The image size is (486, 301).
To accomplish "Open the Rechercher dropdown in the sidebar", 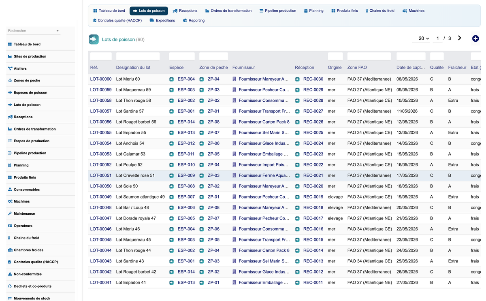I will pyautogui.click(x=34, y=31).
